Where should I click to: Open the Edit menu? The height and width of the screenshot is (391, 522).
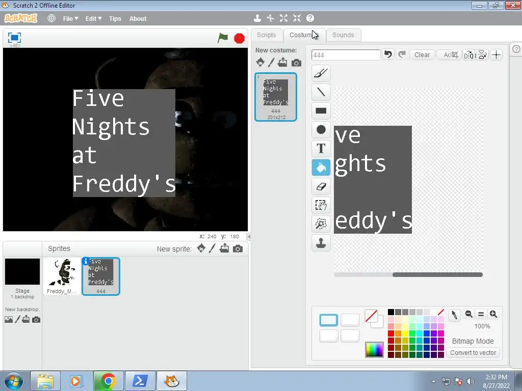pyautogui.click(x=94, y=19)
